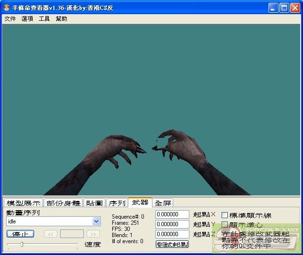The height and width of the screenshot is (255, 303).
Task: Click the animation 速度 speed slider
Action: tap(43, 244)
